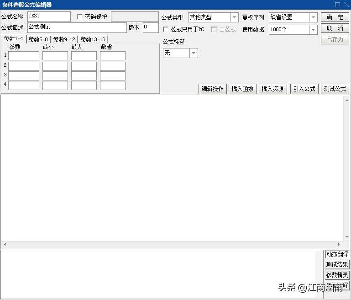
Task: Click the 另存为 (Save As) button
Action: tap(335, 40)
